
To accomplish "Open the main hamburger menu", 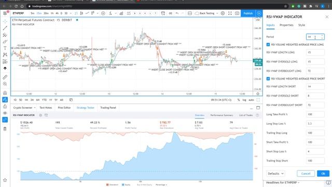I will click(x=5, y=13).
